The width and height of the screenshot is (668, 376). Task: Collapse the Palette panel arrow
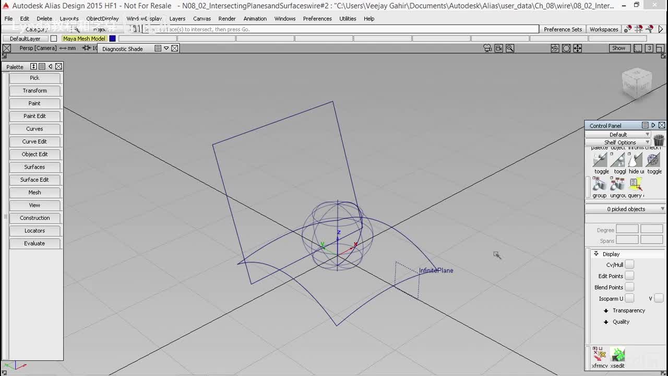point(50,66)
